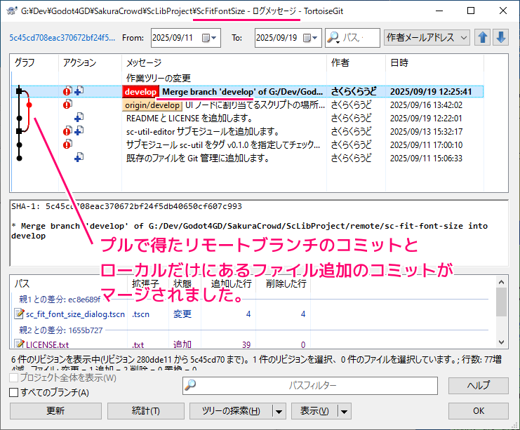Click the file icon of LICENSE.txt
Viewport: 520px width, 430px height.
point(19,344)
